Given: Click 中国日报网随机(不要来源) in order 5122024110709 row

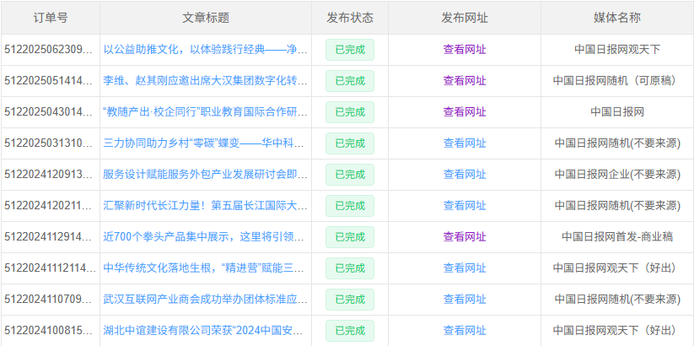Looking at the screenshot, I should point(617,300).
